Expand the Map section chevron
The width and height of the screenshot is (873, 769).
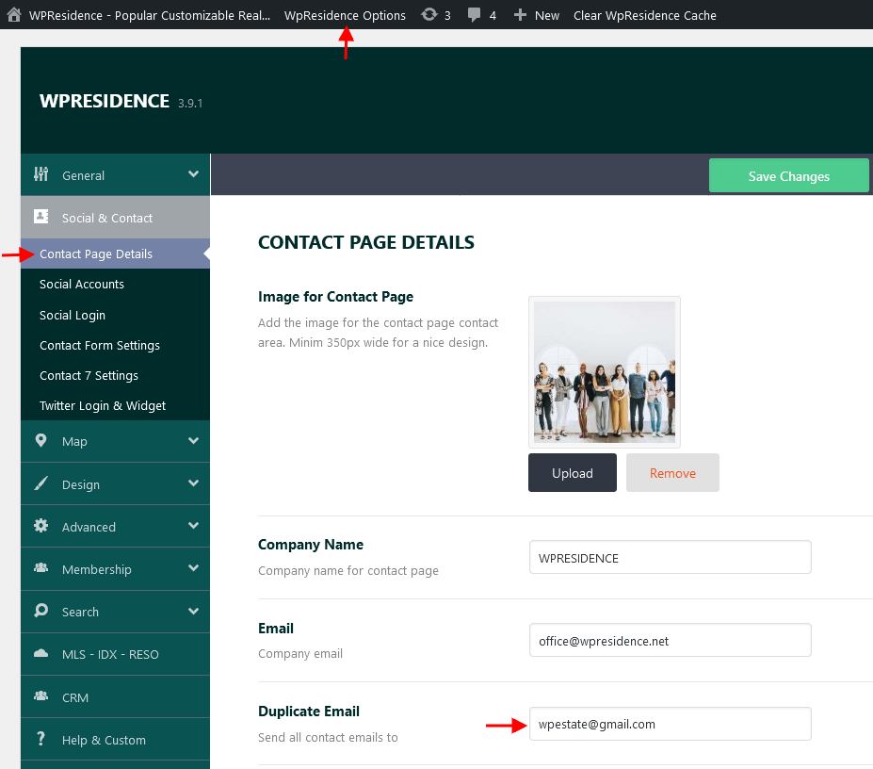[x=193, y=441]
